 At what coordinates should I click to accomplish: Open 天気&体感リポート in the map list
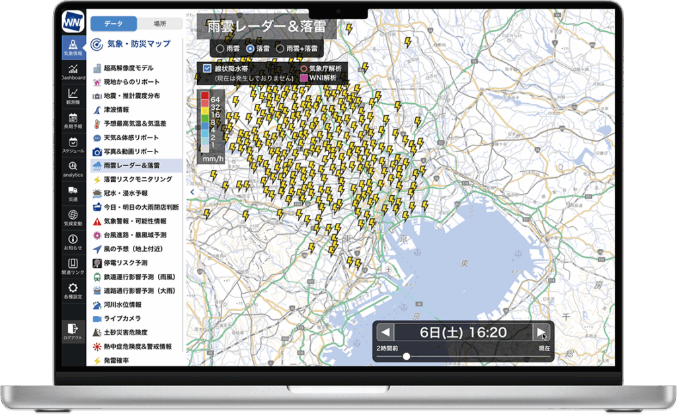click(x=132, y=138)
